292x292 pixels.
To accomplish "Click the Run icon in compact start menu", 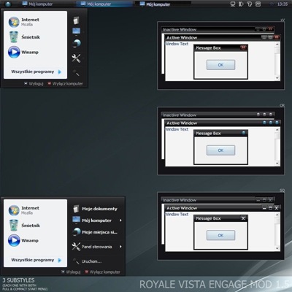I will (76, 72).
